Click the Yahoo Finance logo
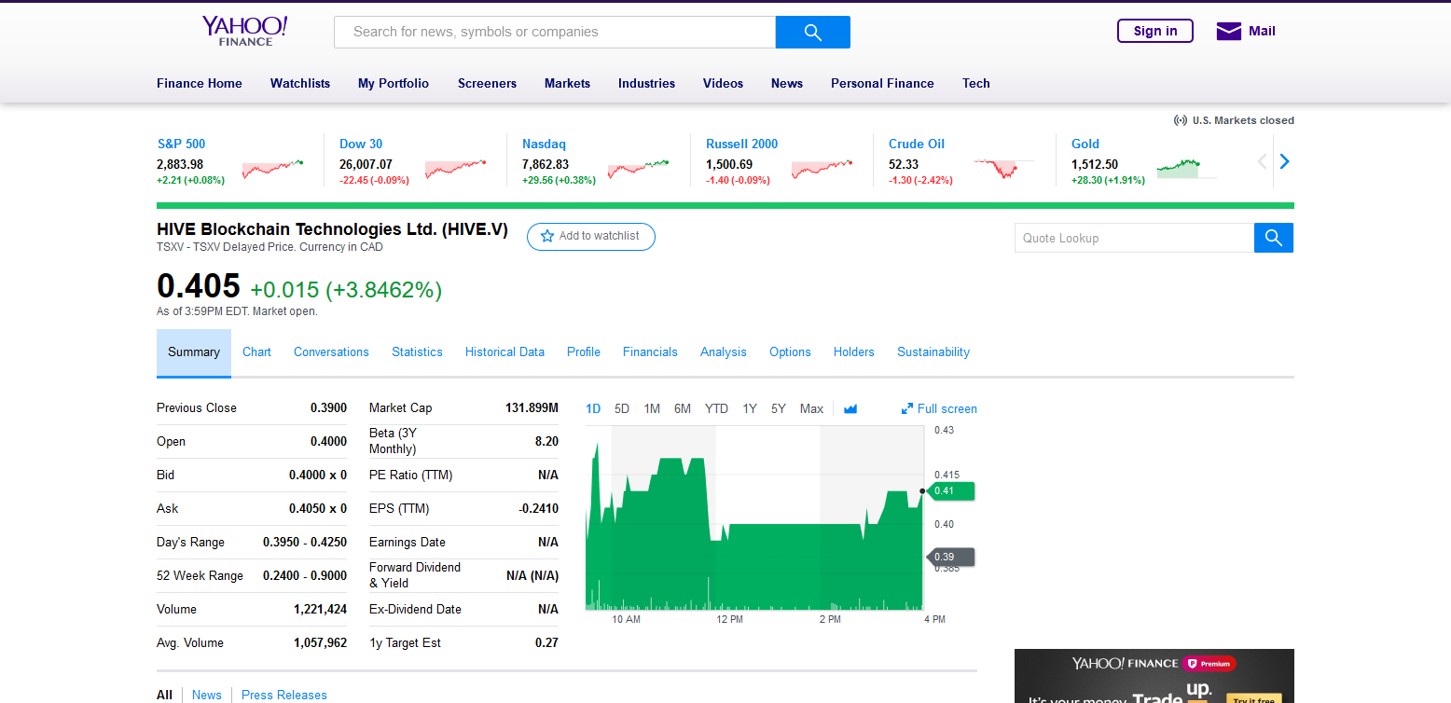The image size is (1451, 703). [x=245, y=30]
